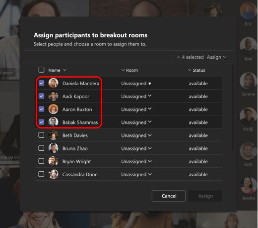Check Bruno Zhao's checkbox
This screenshot has height=228, width=258.
[41, 148]
